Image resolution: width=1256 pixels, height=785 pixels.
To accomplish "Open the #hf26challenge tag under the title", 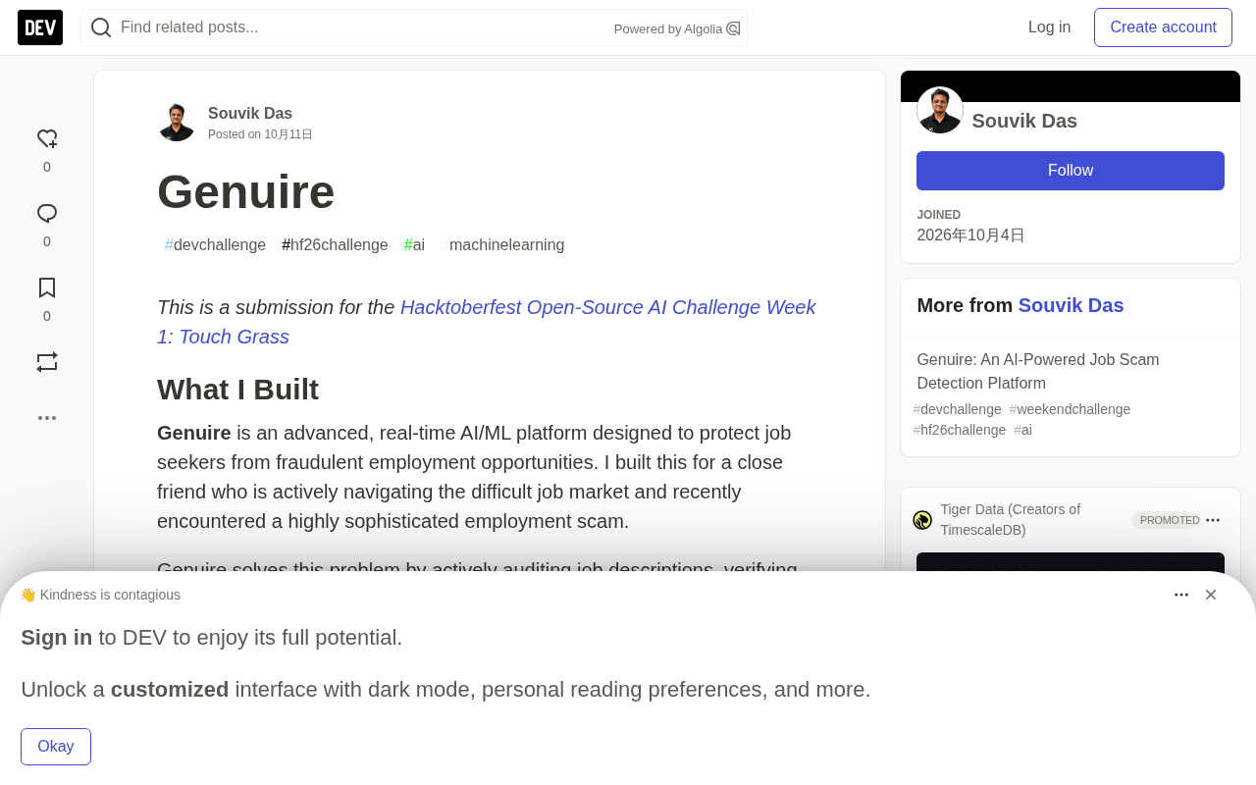I will tap(335, 245).
